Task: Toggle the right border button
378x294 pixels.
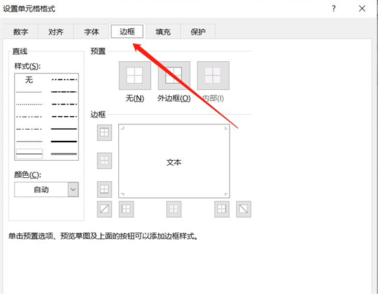Action: click(222, 210)
